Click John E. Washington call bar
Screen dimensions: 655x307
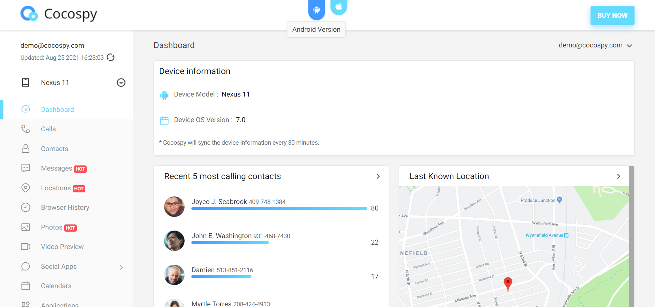coord(230,243)
